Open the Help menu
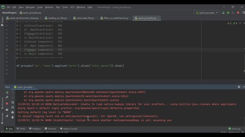This screenshot has height=137, width=245. [90, 7]
